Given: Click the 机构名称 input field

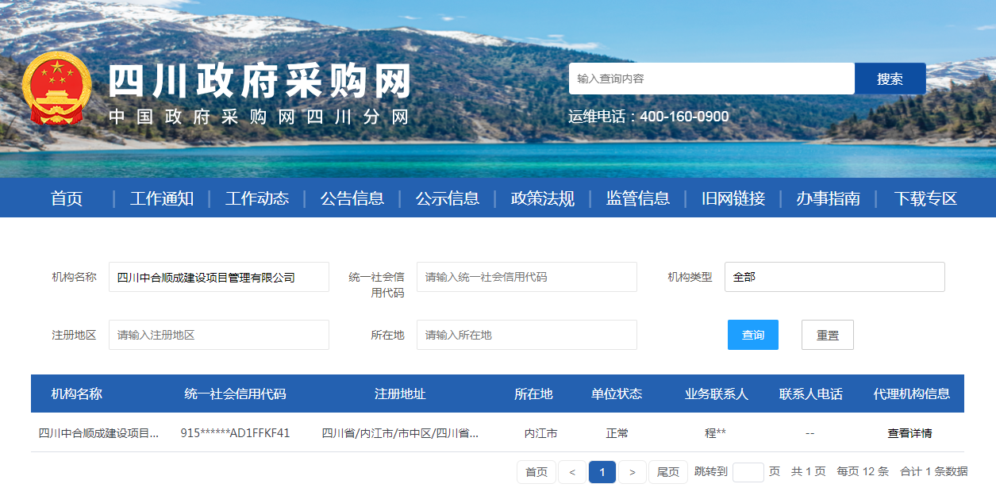Looking at the screenshot, I should pyautogui.click(x=218, y=277).
